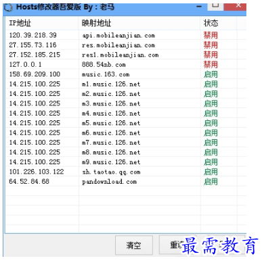264x267 pixels.
Task: Select the 888.54nb.com entry
Action: [104, 65]
